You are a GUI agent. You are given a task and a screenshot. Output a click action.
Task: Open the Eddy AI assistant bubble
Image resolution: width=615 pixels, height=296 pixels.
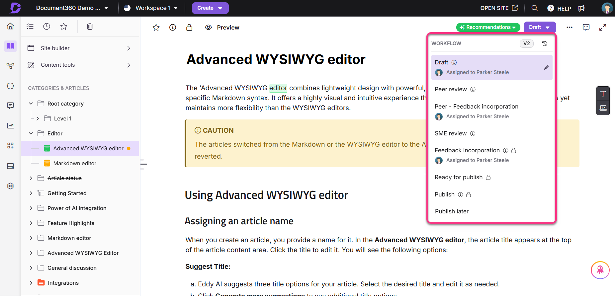point(600,270)
